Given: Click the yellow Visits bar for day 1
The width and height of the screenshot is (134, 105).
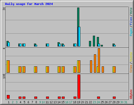Looking at the screenshot, I should [x=7, y=66].
